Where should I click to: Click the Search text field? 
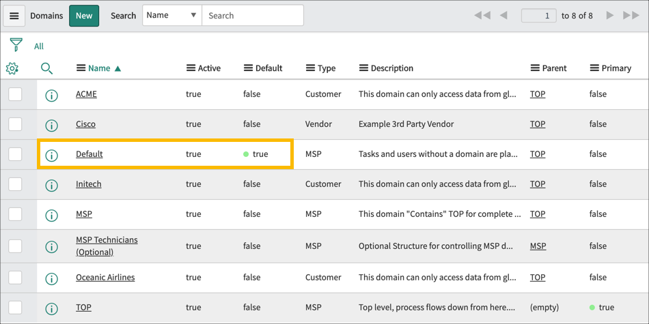tap(252, 16)
